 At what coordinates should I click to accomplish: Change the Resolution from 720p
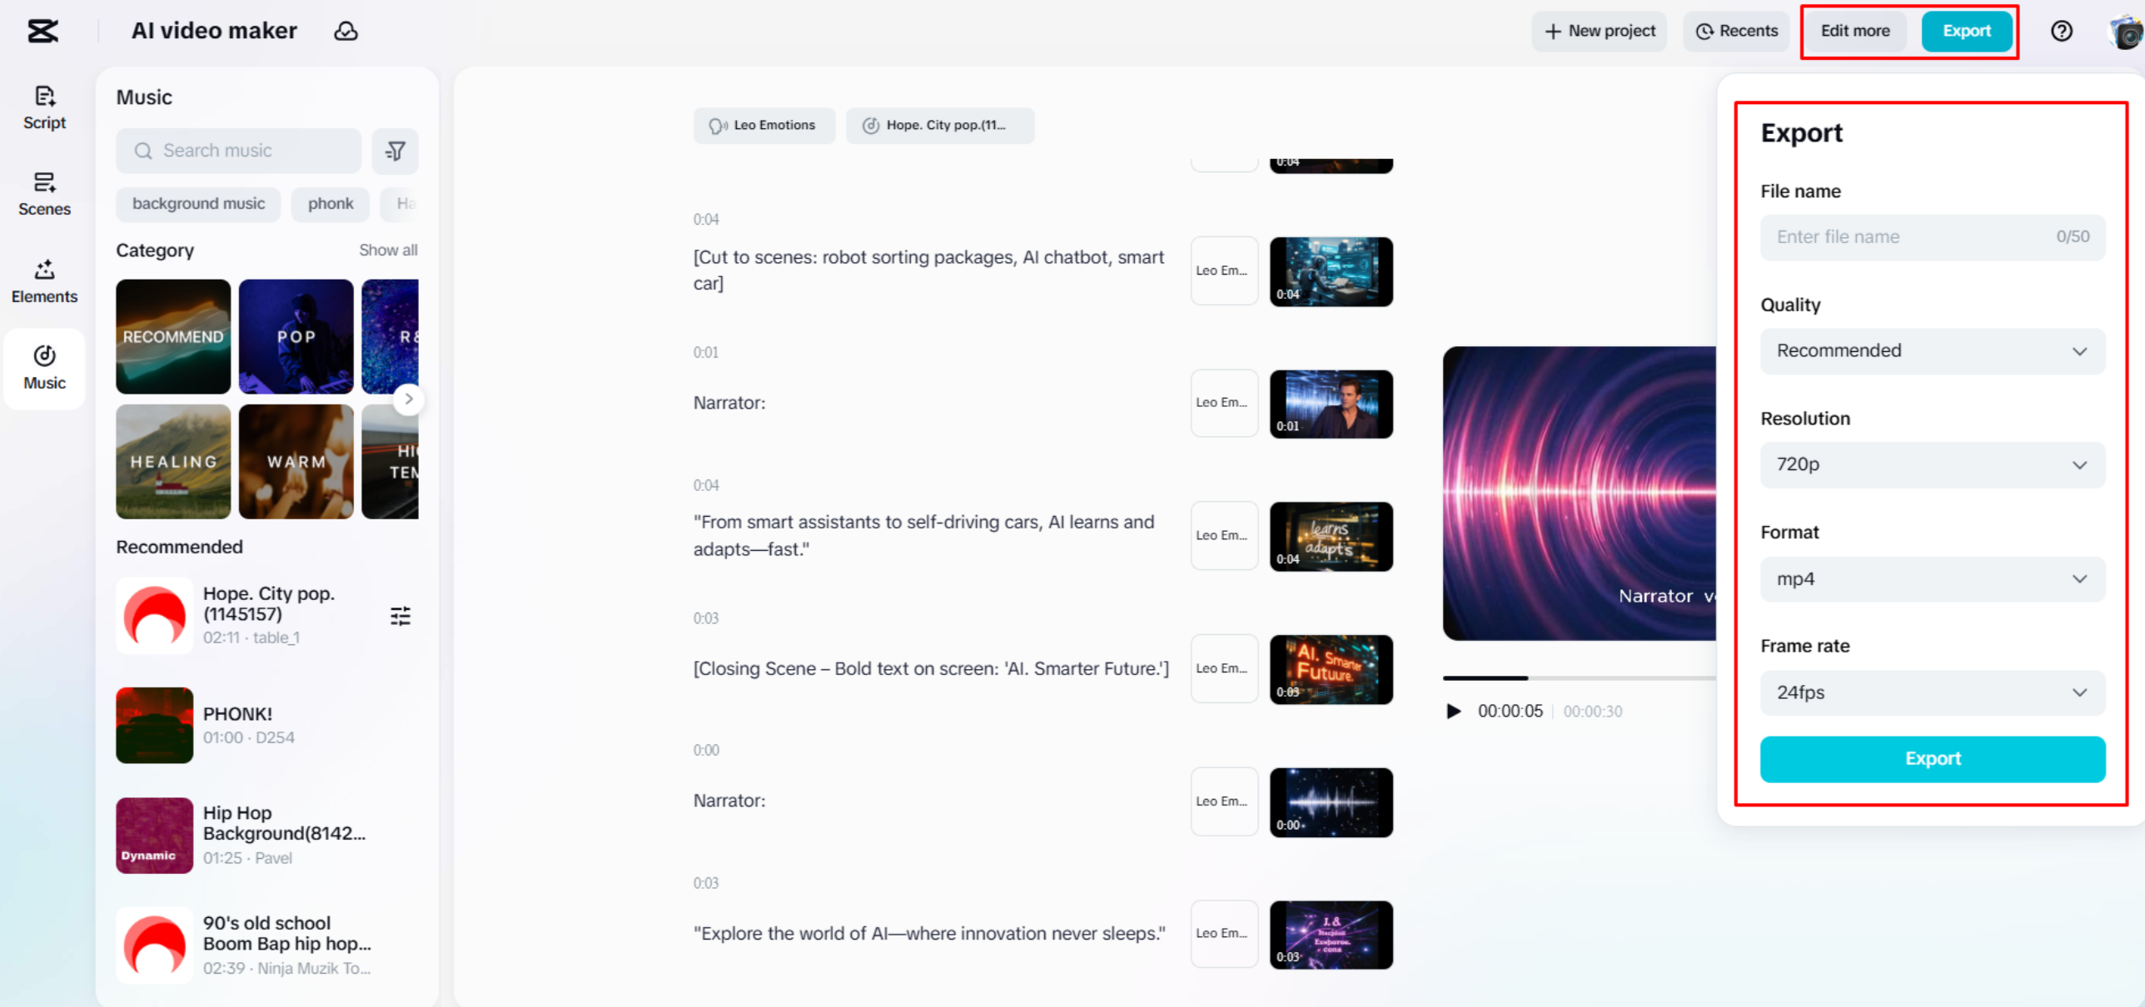(x=1932, y=464)
